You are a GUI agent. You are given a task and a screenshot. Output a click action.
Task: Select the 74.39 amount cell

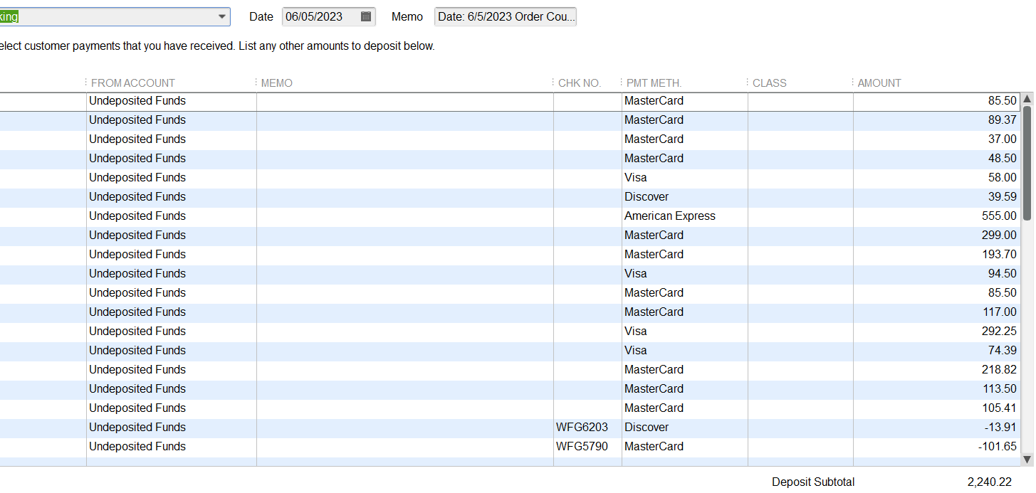(x=936, y=351)
